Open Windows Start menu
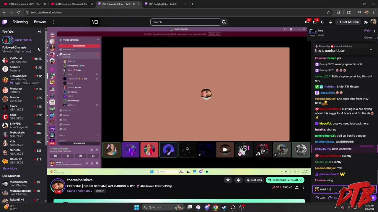 coord(137,207)
